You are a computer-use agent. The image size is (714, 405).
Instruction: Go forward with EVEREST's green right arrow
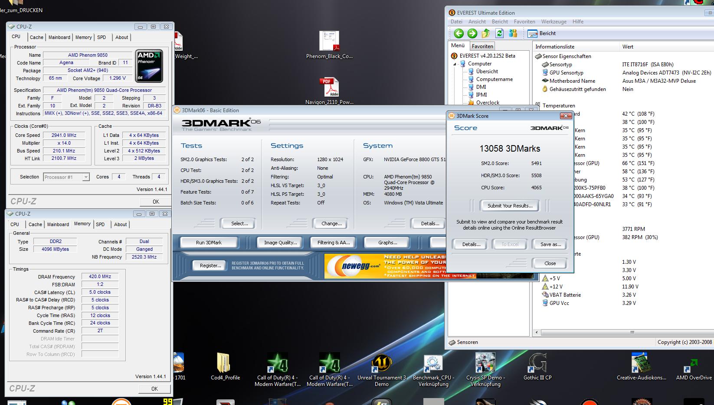point(472,33)
